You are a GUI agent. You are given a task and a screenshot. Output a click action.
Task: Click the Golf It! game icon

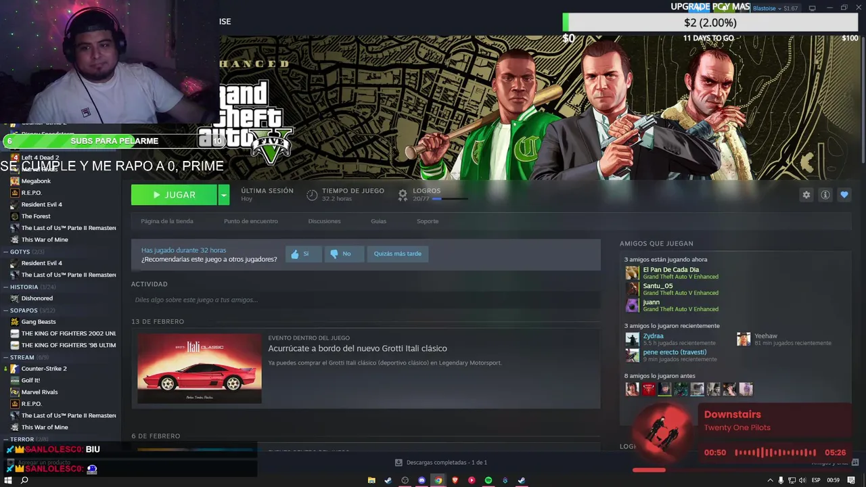pos(15,380)
